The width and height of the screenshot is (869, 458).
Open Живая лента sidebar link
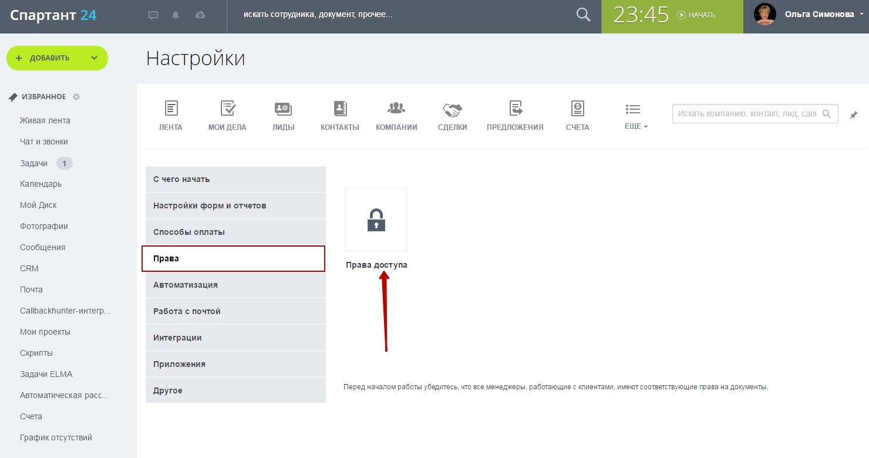45,120
